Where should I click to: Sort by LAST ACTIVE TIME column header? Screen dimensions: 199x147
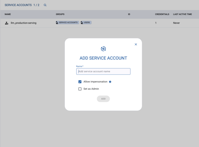pyautogui.click(x=182, y=14)
